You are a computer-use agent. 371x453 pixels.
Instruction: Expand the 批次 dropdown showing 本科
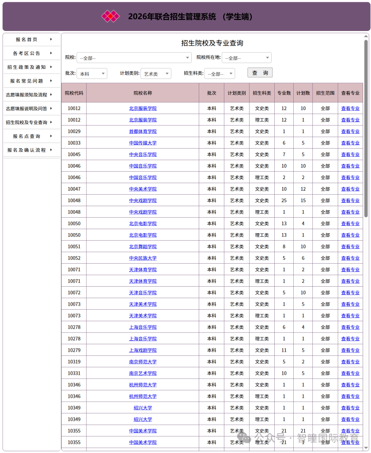click(x=92, y=74)
